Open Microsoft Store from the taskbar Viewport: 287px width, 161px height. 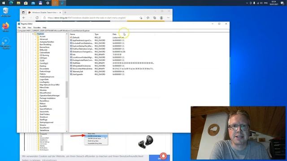coord(26,3)
